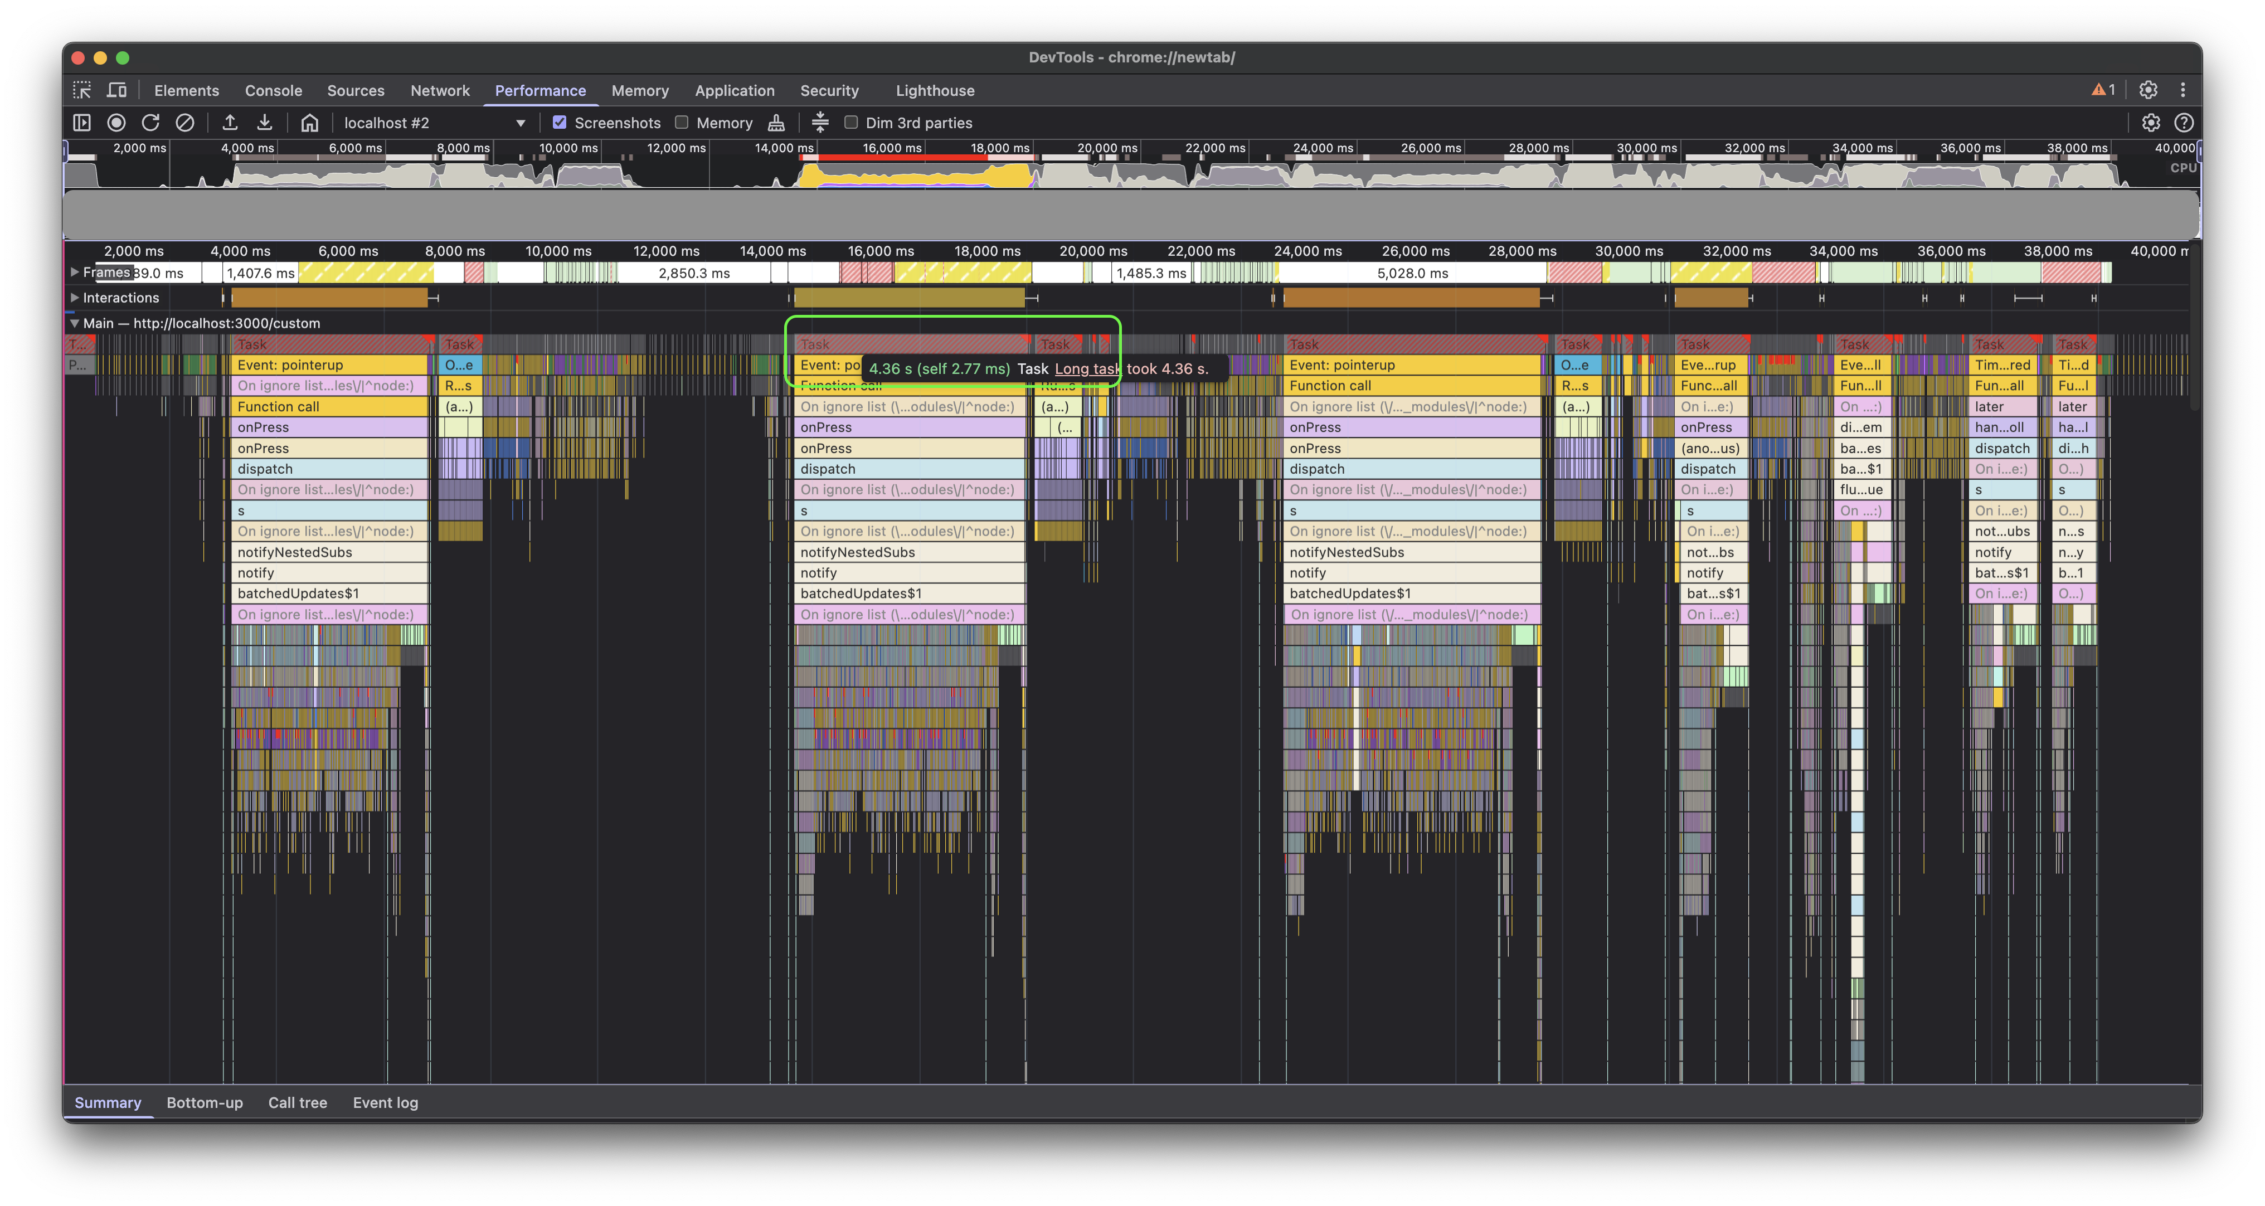Image resolution: width=2265 pixels, height=1206 pixels.
Task: Expand the Interactions track
Action: click(x=75, y=298)
